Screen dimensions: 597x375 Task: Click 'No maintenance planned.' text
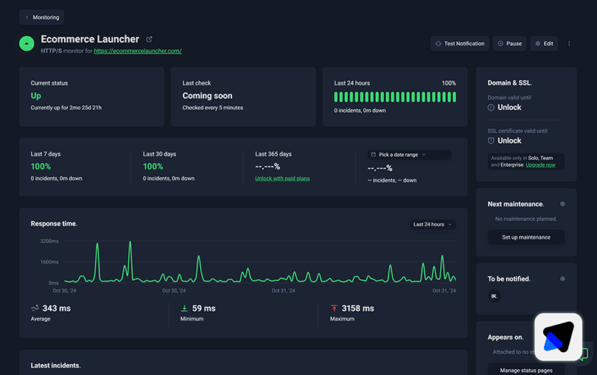tap(526, 219)
